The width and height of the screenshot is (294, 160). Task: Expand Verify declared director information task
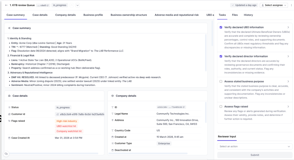click(x=288, y=56)
